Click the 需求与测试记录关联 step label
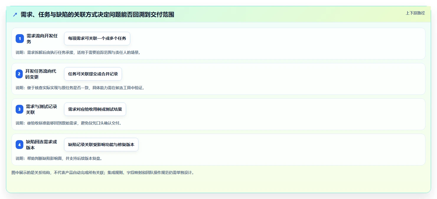This screenshot has width=437, height=199. 42,109
